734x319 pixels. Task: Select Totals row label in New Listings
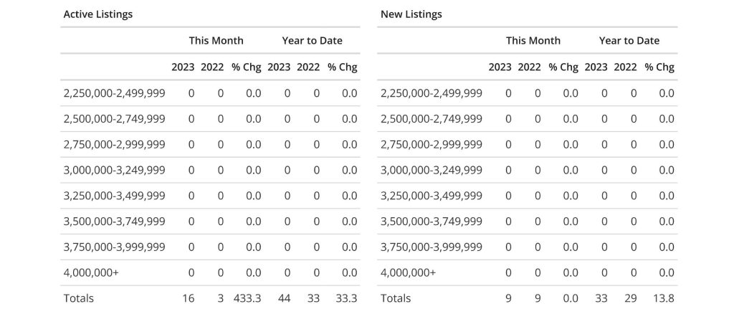pos(396,298)
